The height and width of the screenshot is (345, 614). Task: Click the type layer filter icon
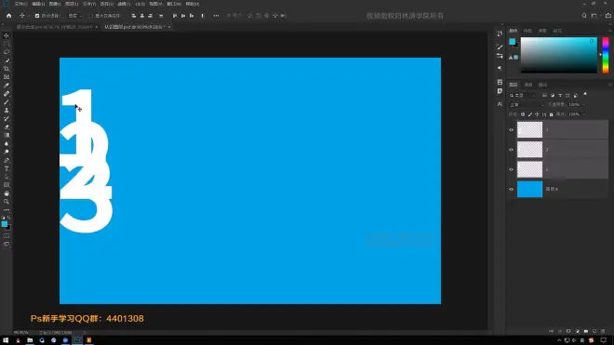(560, 95)
